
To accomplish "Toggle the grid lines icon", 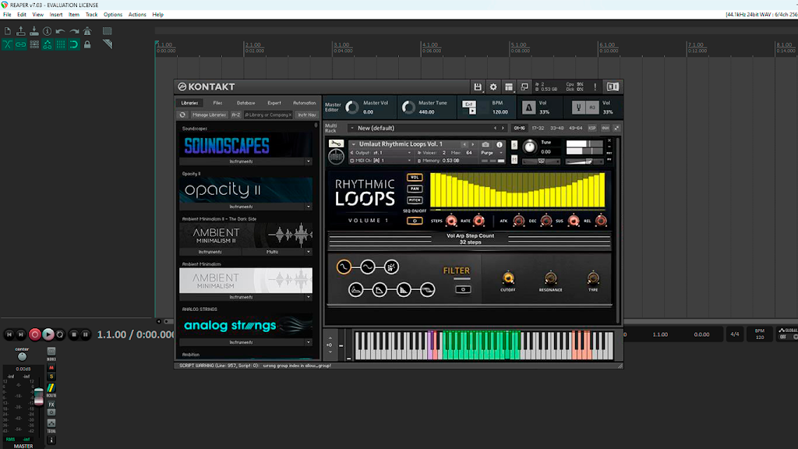I will point(61,44).
